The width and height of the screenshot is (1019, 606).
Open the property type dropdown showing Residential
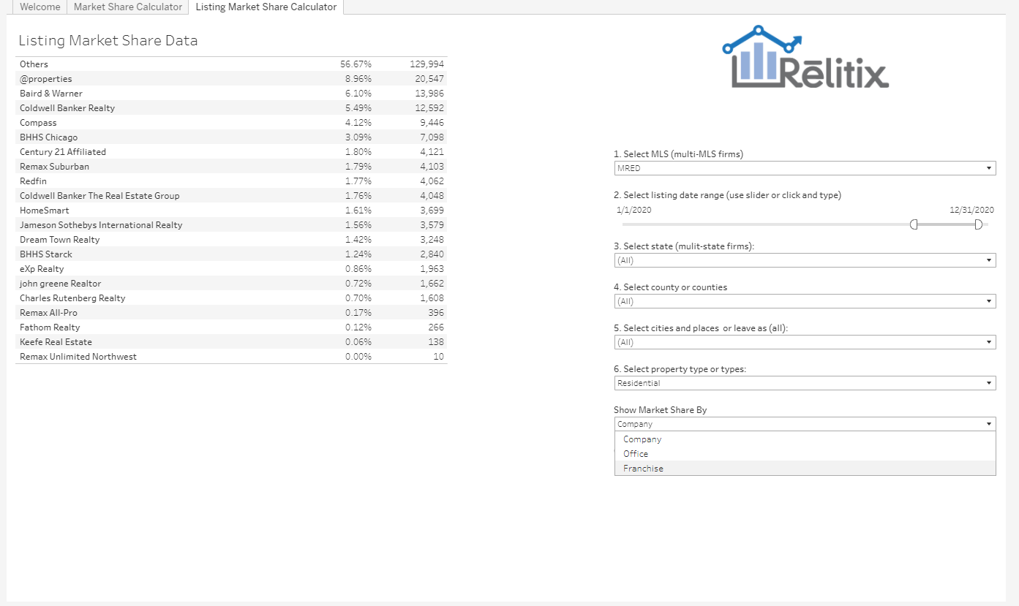[805, 383]
